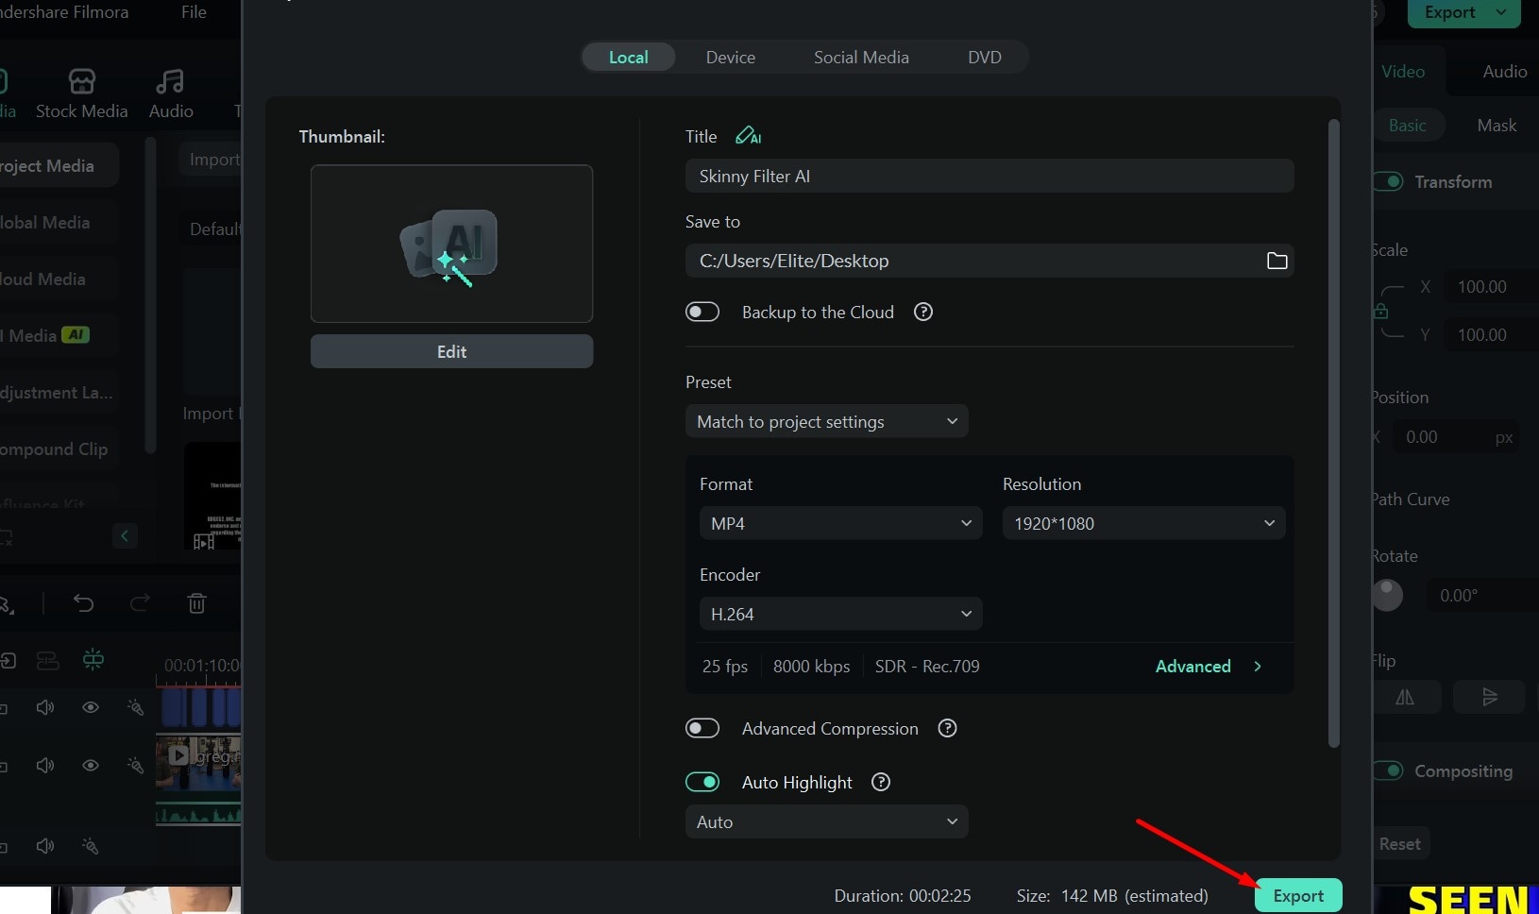The height and width of the screenshot is (914, 1539).
Task: Open Stock Media panel
Action: [x=81, y=94]
